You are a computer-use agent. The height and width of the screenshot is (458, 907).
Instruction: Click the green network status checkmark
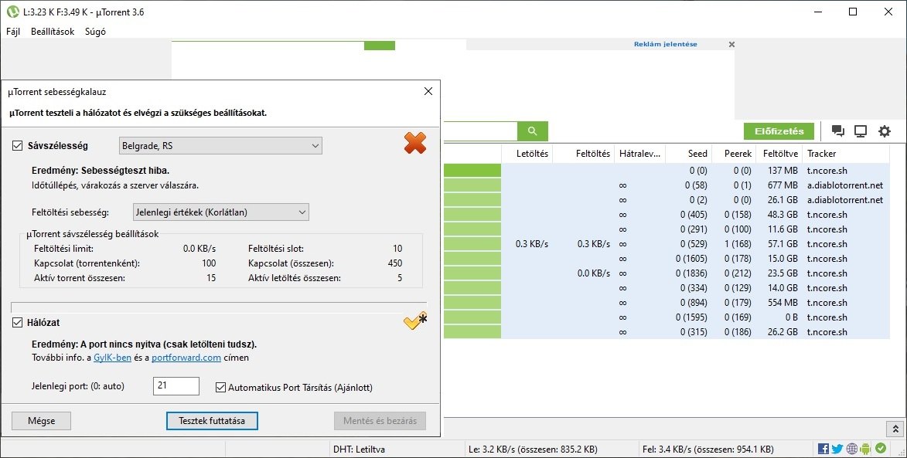tap(880, 449)
